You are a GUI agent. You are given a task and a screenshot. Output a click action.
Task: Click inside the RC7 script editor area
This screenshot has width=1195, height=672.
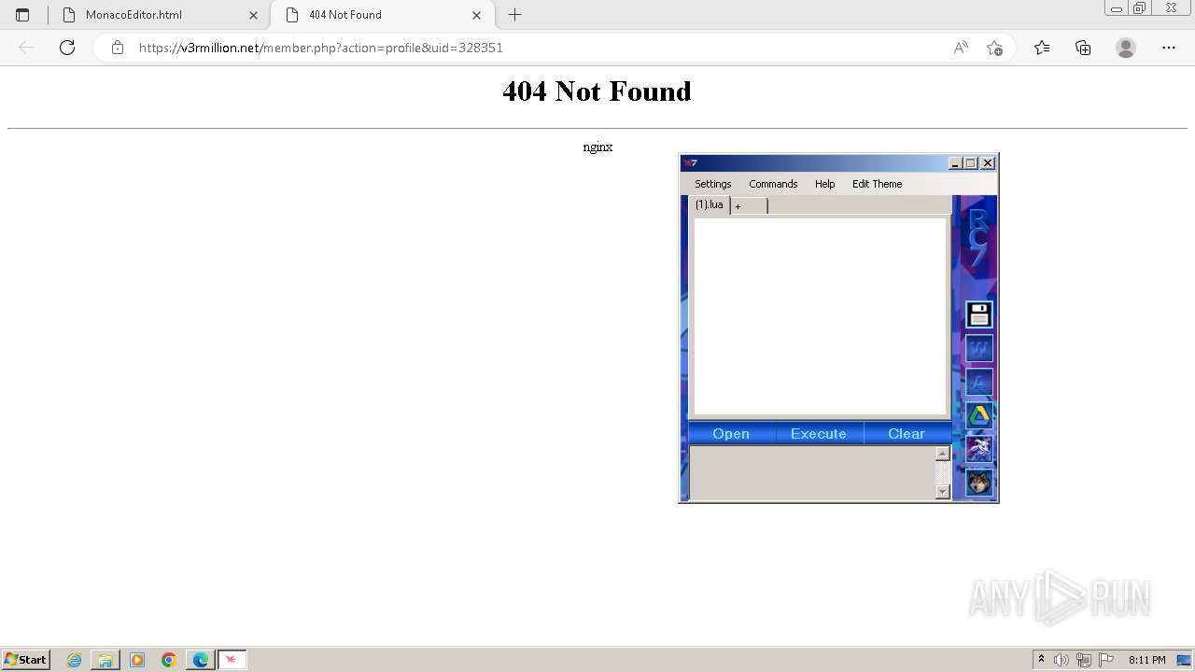[820, 316]
